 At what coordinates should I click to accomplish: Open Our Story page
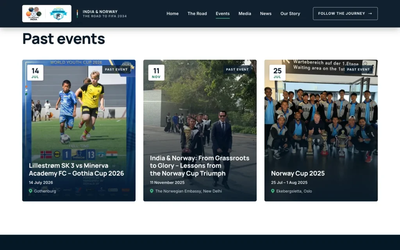point(290,14)
